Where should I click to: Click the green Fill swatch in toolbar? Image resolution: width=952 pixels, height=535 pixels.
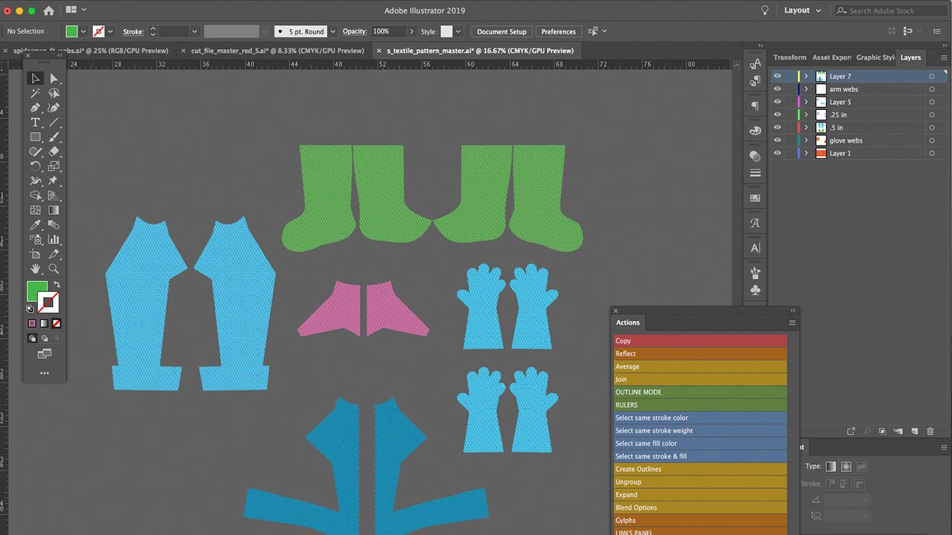36,291
